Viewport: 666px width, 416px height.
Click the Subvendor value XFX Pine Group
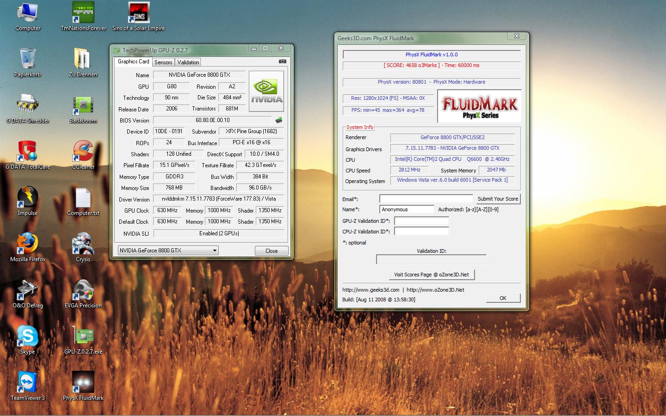pos(251,131)
